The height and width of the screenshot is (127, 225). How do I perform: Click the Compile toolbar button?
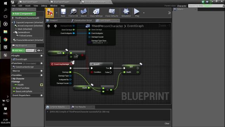[50, 13]
